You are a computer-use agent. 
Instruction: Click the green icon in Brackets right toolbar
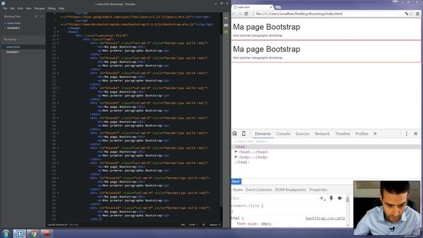pos(226,32)
